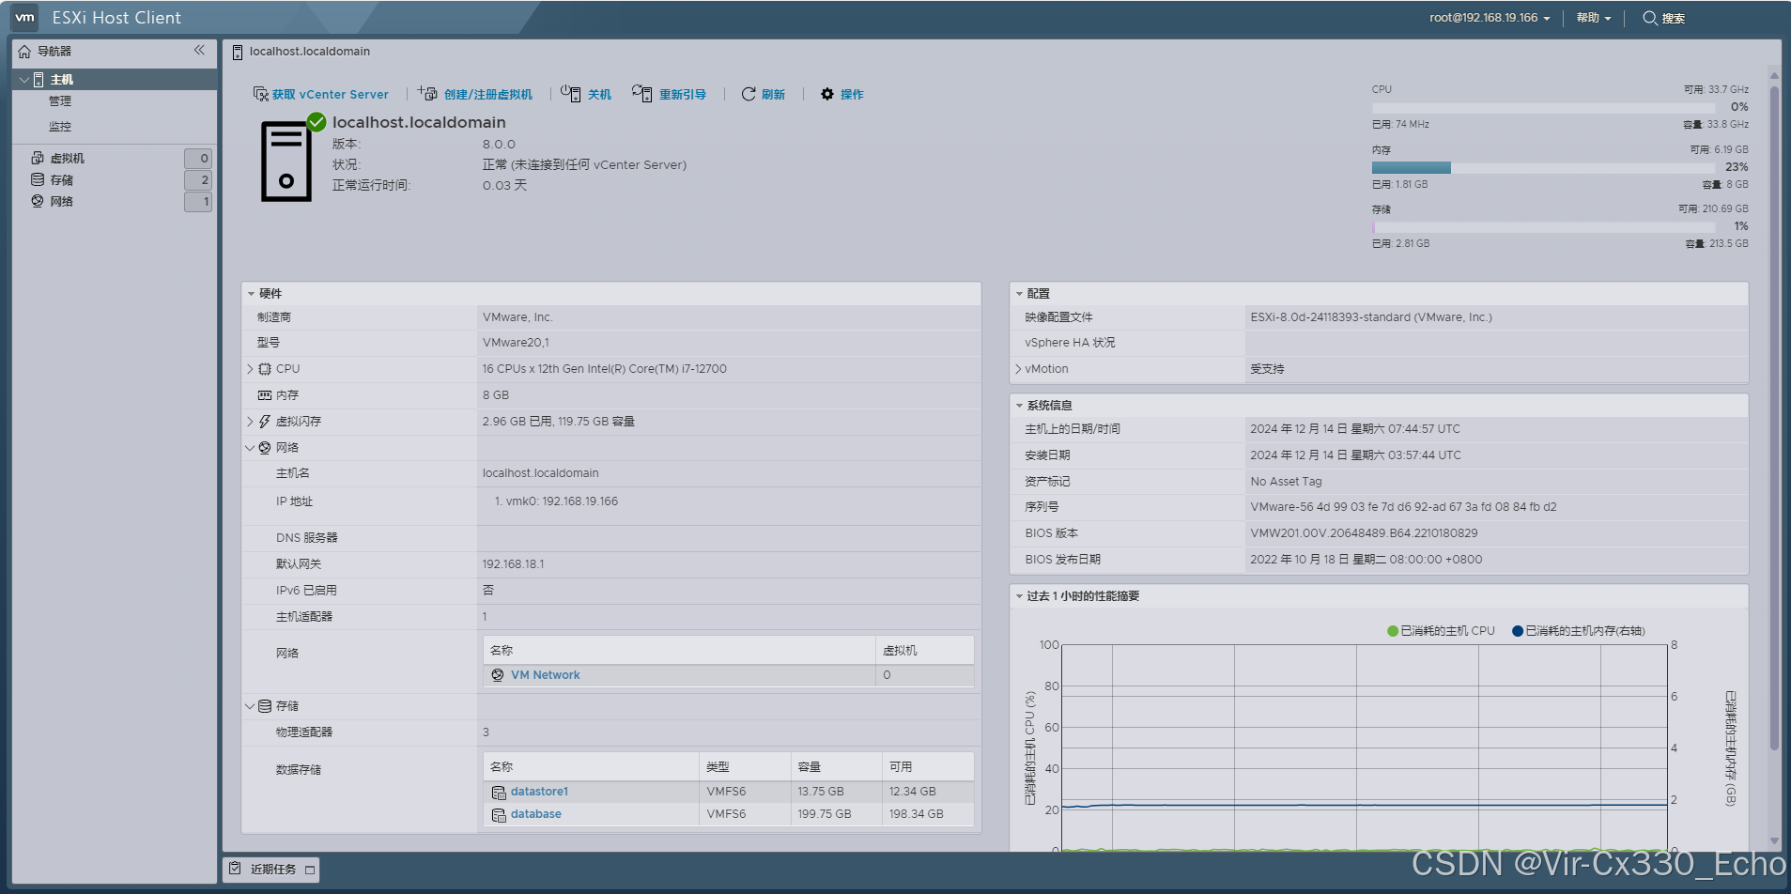Image resolution: width=1791 pixels, height=894 pixels.
Task: Click the create/register VM icon
Action: point(428,93)
